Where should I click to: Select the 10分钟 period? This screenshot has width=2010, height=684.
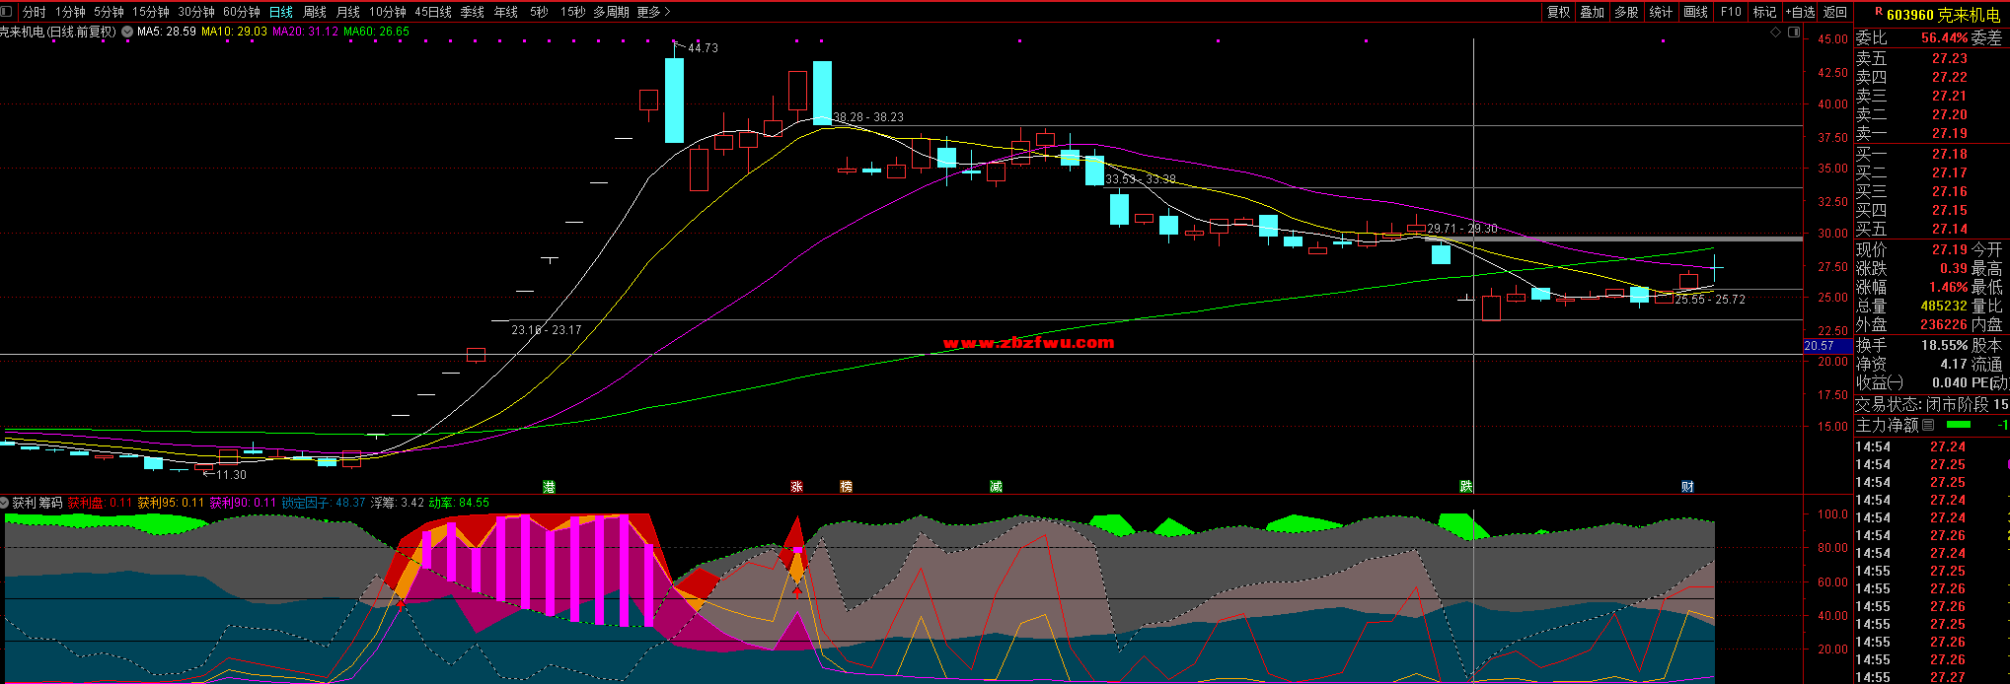(388, 12)
